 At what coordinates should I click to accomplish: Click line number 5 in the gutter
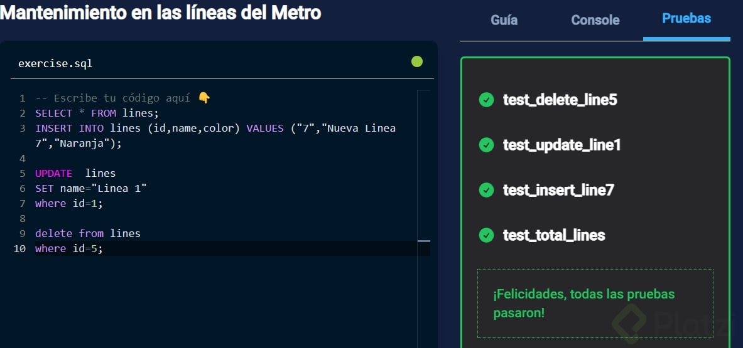click(x=23, y=174)
